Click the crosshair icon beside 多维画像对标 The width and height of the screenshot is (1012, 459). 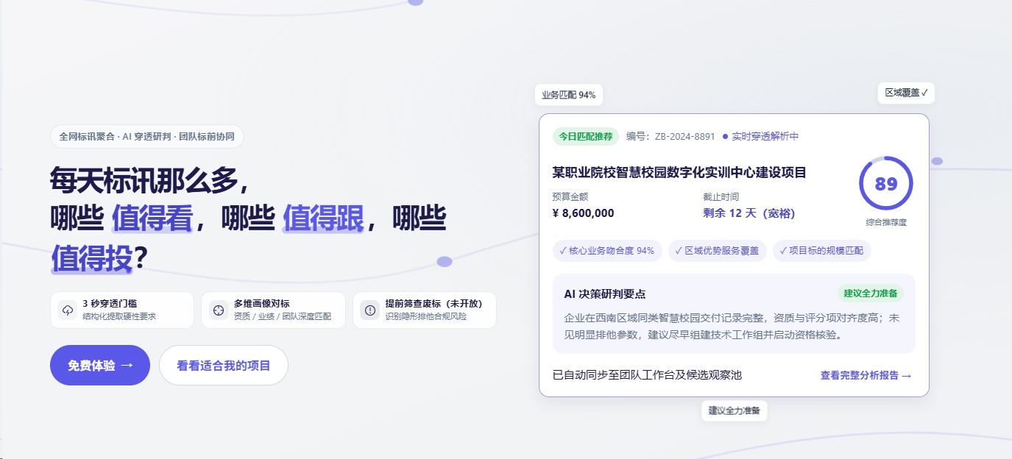(x=219, y=310)
